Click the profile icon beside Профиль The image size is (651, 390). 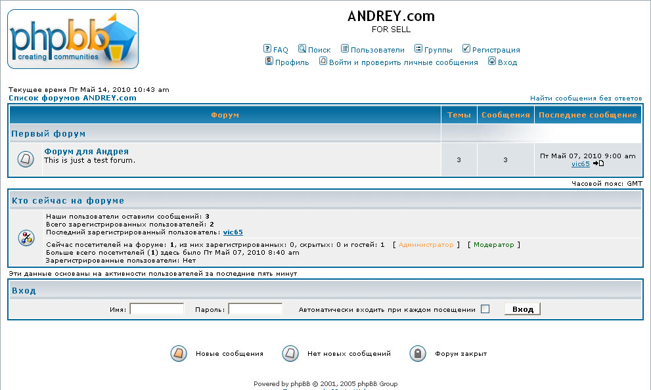coord(269,61)
